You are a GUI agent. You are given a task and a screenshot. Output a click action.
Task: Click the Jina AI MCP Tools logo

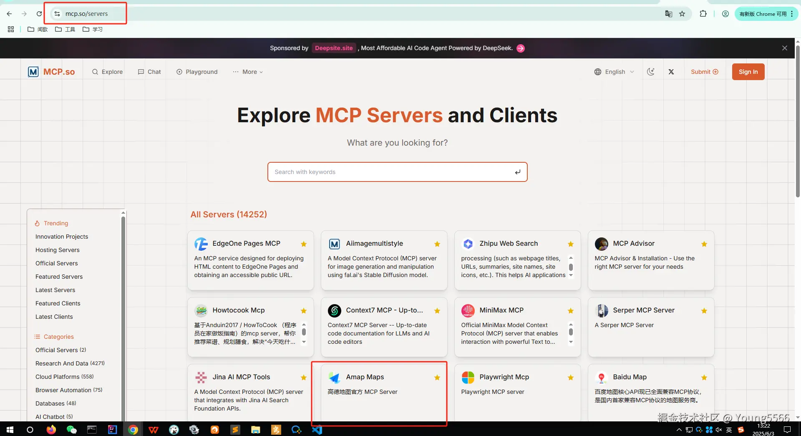click(x=201, y=377)
